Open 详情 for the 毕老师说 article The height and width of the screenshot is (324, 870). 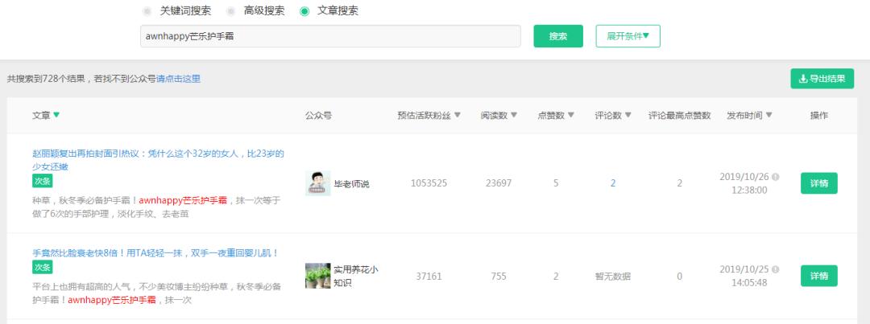(x=819, y=183)
